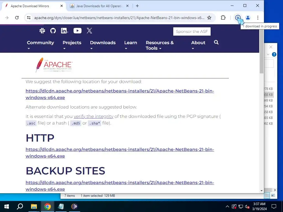The image size is (283, 212).
Task: Open the X (Twitter) icon in header
Action: (89, 31)
